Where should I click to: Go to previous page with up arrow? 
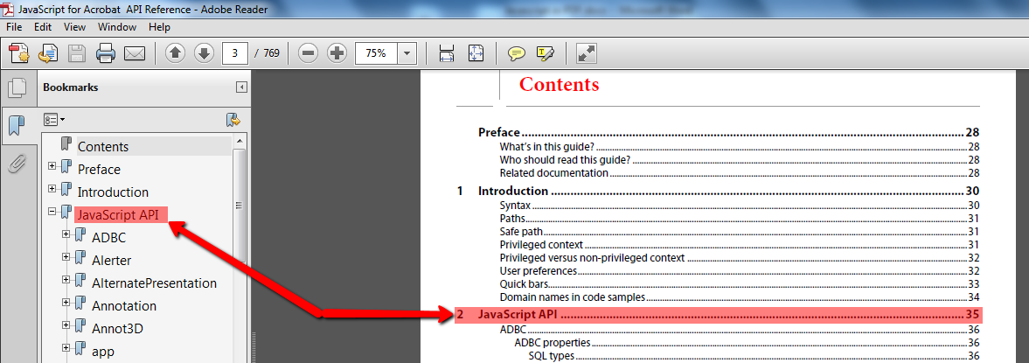point(175,53)
